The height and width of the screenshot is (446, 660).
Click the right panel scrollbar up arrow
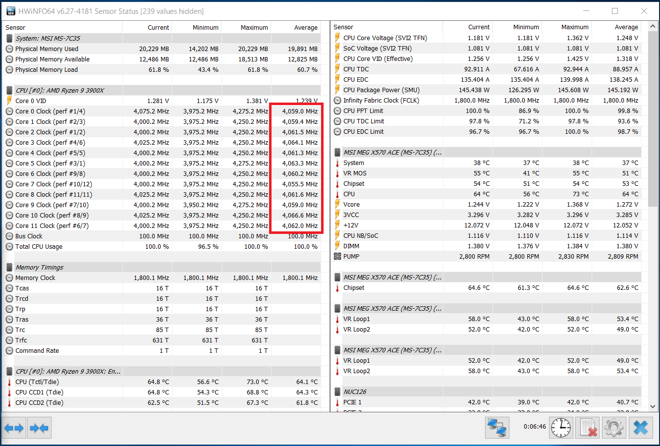point(653,26)
